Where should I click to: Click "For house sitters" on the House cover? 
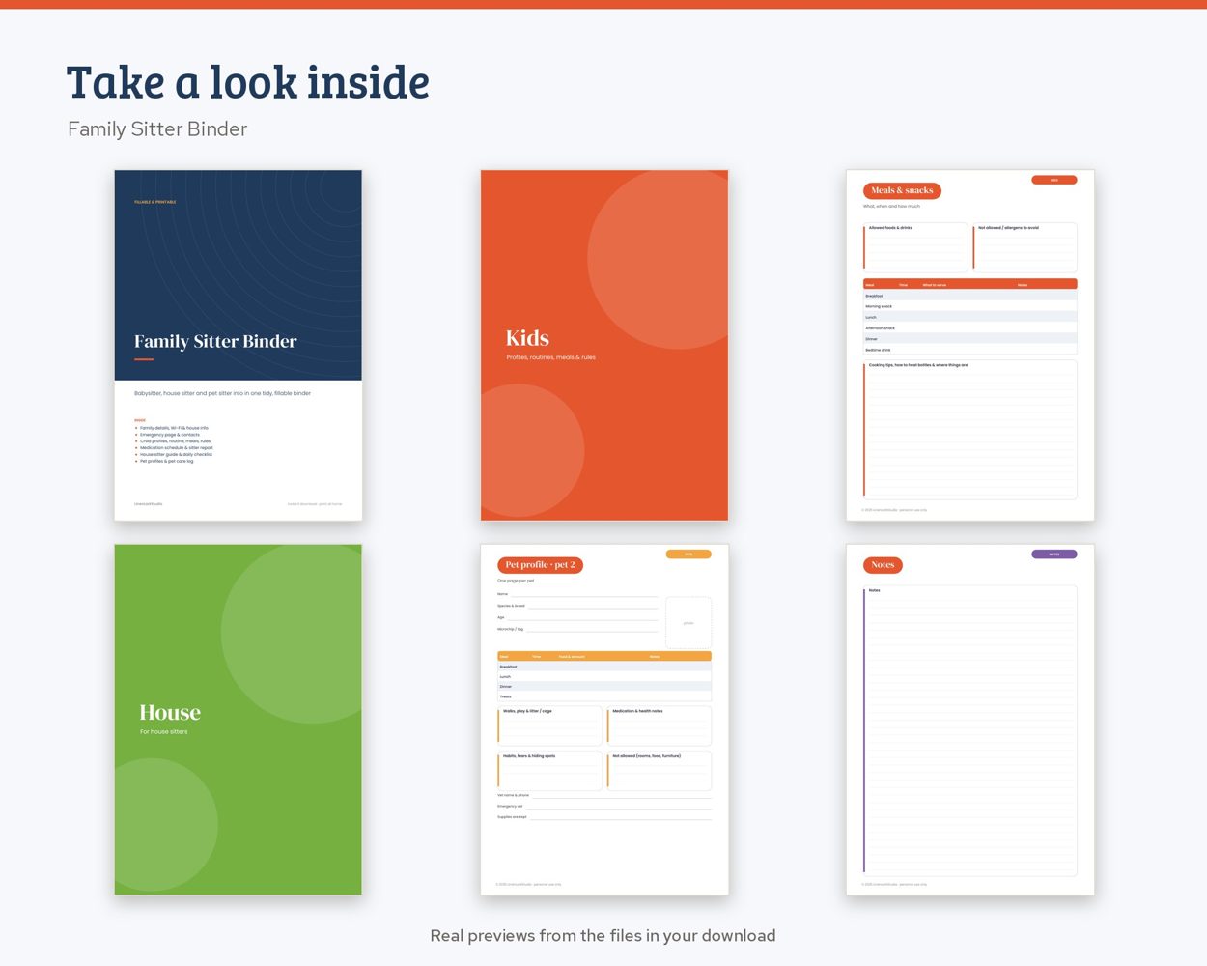point(163,731)
